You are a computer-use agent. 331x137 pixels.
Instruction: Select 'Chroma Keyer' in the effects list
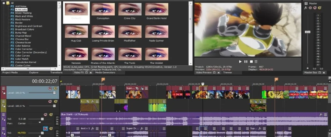coord(23,43)
